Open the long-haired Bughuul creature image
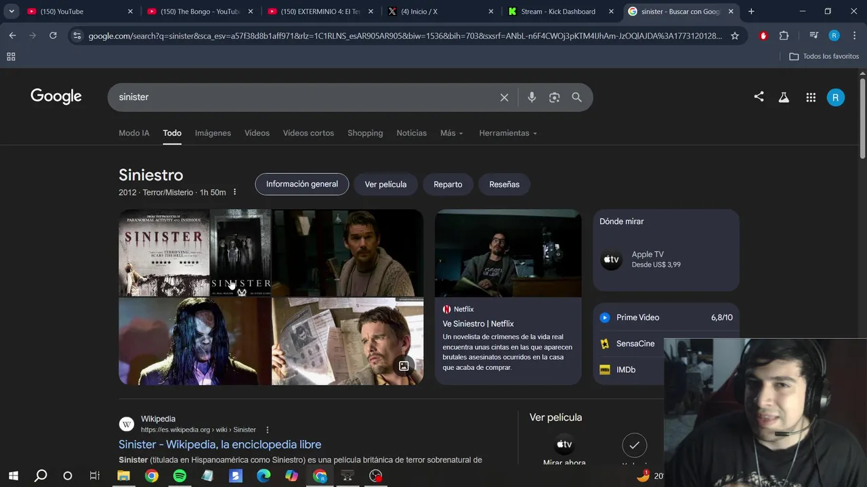Screen dimensions: 867x487 click(x=194, y=342)
